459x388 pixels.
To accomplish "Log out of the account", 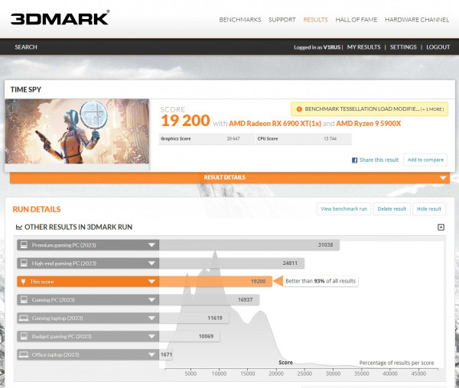I will click(x=438, y=47).
